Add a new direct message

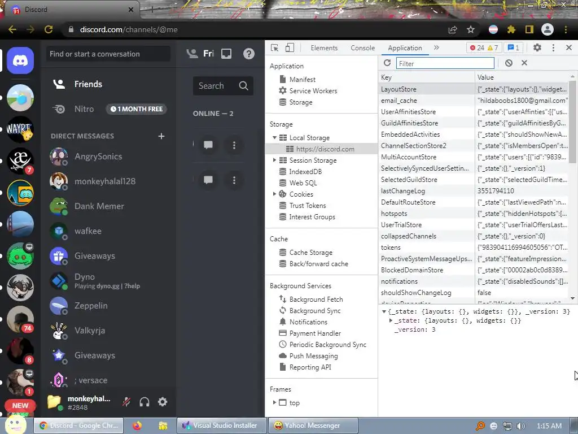pyautogui.click(x=161, y=136)
